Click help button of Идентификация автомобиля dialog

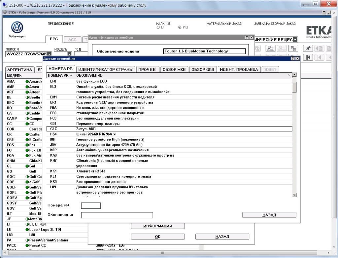[247, 38]
